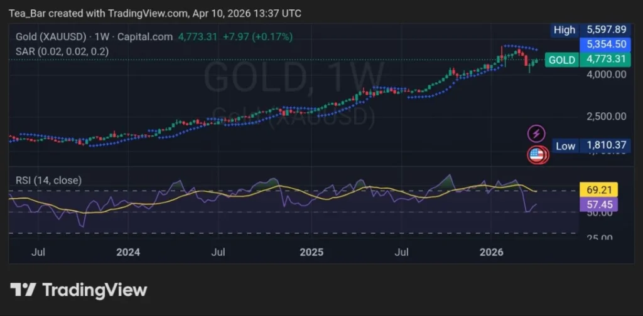
Task: Click the 2,500.00 price scale mark
Action: point(605,117)
